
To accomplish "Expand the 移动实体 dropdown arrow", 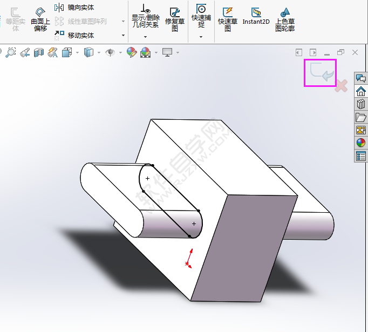I will pos(123,35).
